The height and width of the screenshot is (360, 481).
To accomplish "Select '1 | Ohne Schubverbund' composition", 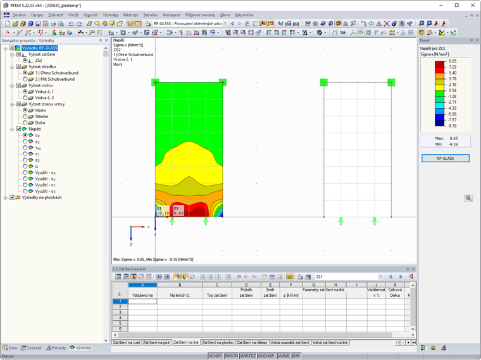I will point(25,73).
